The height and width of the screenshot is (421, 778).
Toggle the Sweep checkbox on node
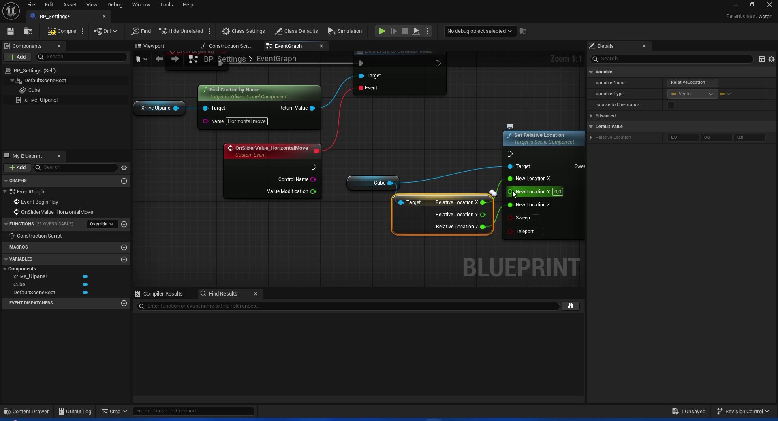coord(536,218)
